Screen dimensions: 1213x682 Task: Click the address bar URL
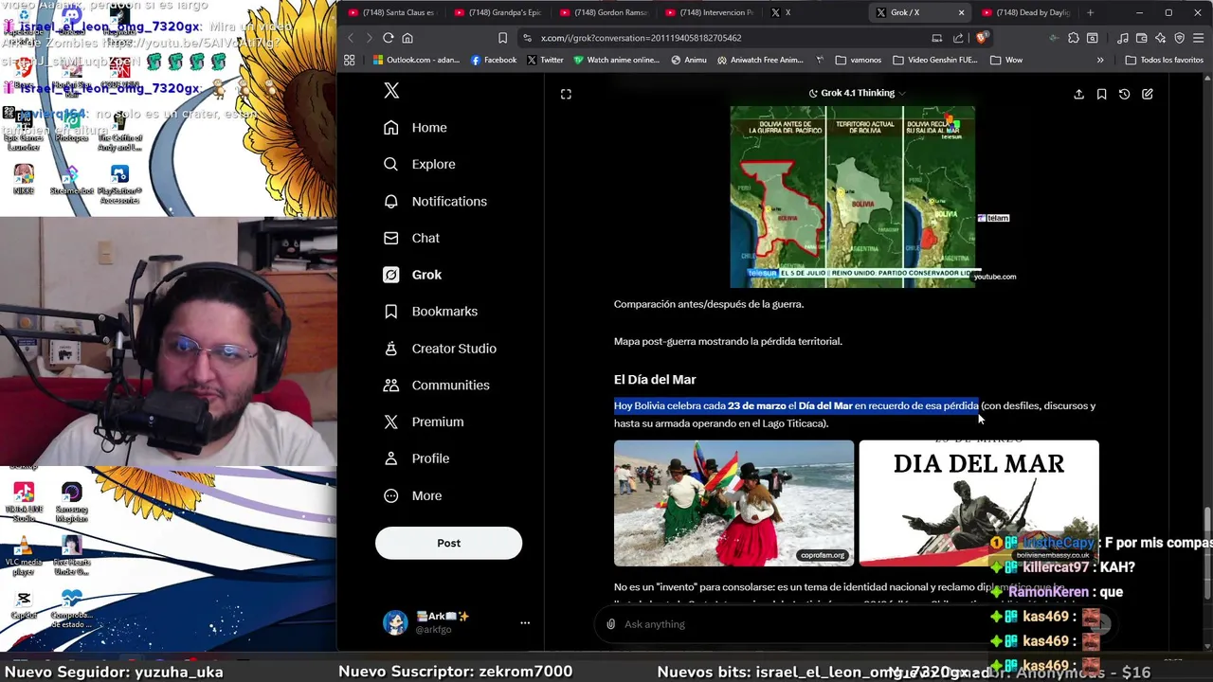pyautogui.click(x=641, y=38)
